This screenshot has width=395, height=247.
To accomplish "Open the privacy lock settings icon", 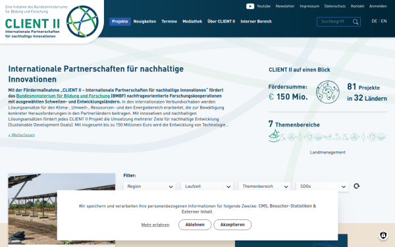I will click(383, 235).
